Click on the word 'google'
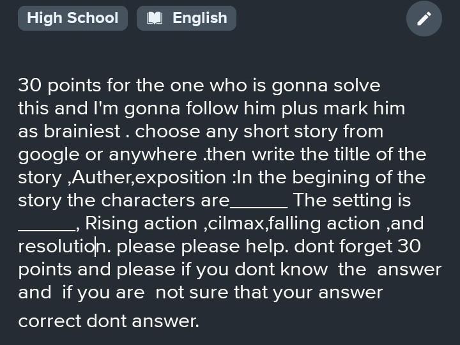 (49, 155)
